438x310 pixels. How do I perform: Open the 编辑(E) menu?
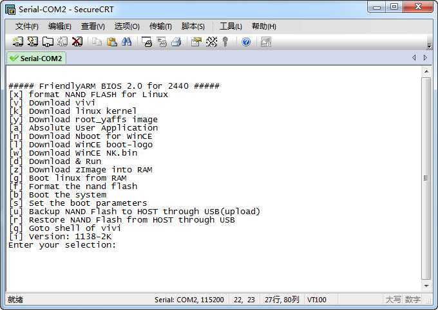coord(59,26)
